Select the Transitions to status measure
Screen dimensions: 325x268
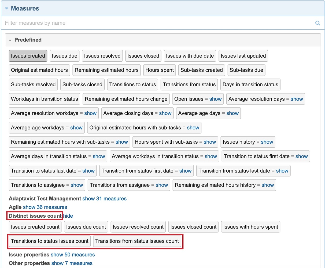132,84
